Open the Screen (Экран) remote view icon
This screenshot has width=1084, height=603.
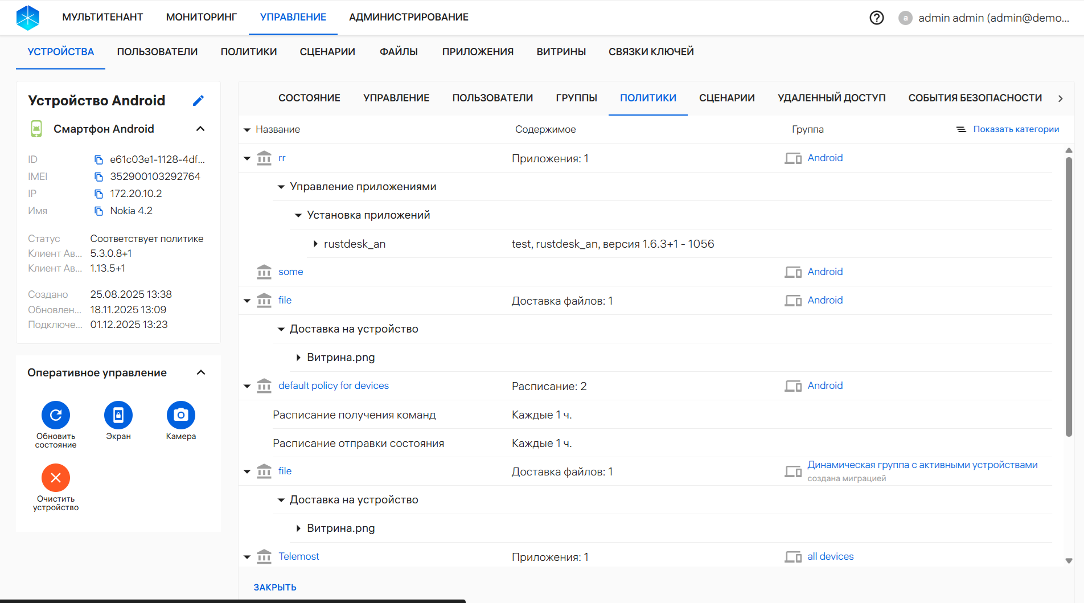coord(118,415)
